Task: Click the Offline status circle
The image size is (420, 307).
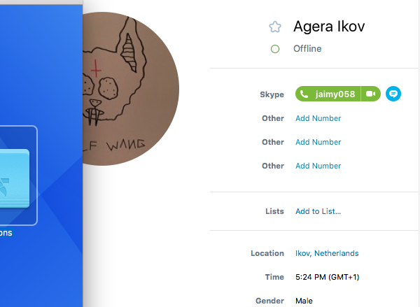Action: click(275, 49)
